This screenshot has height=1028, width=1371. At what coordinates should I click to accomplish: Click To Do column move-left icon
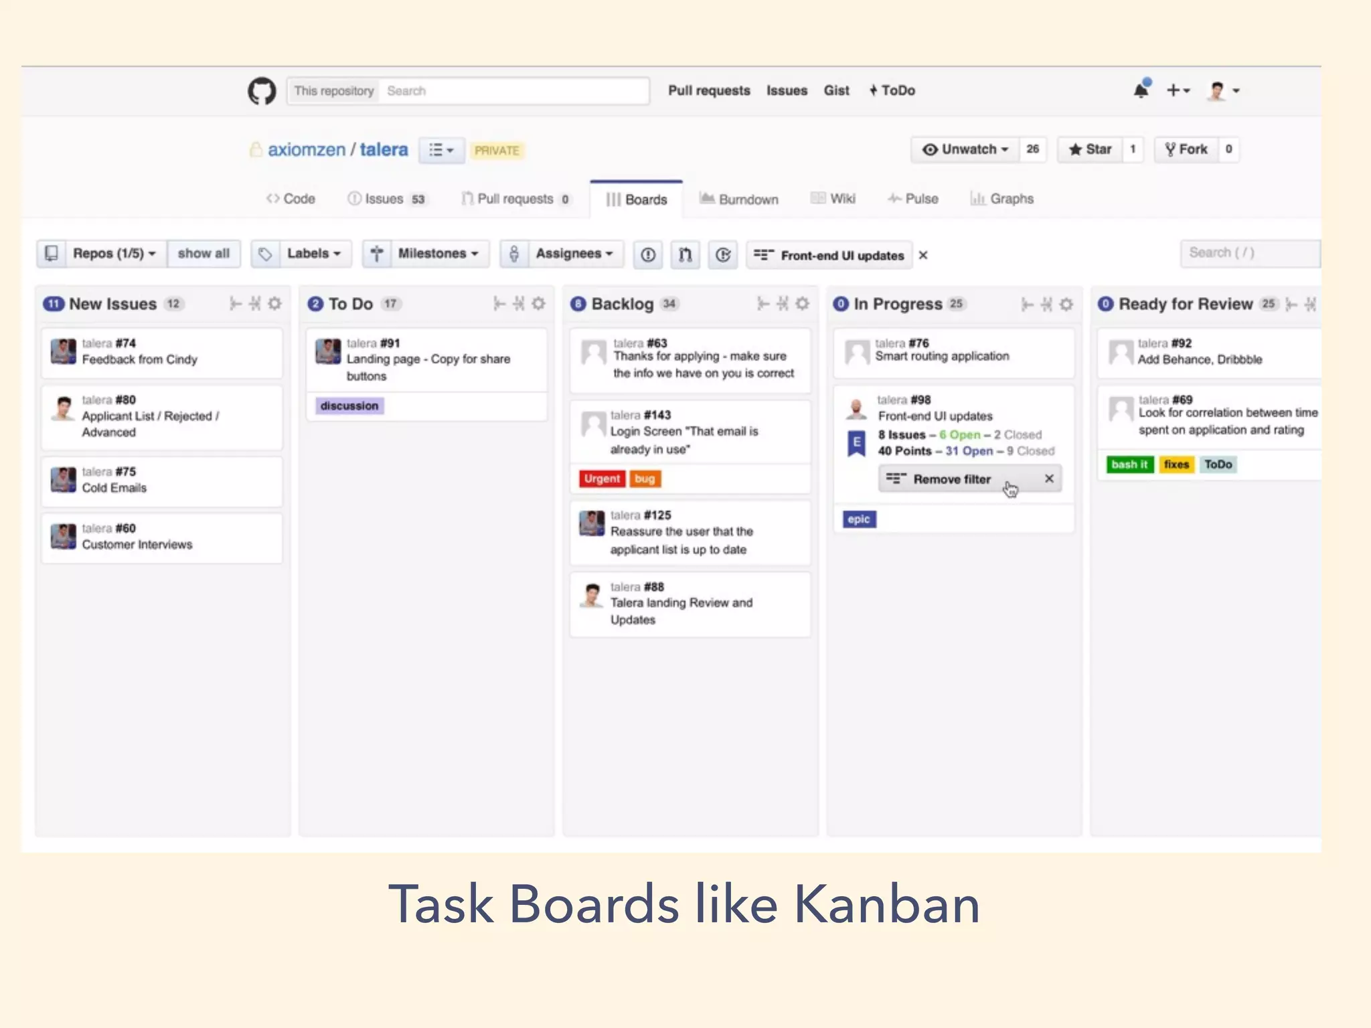(x=499, y=304)
